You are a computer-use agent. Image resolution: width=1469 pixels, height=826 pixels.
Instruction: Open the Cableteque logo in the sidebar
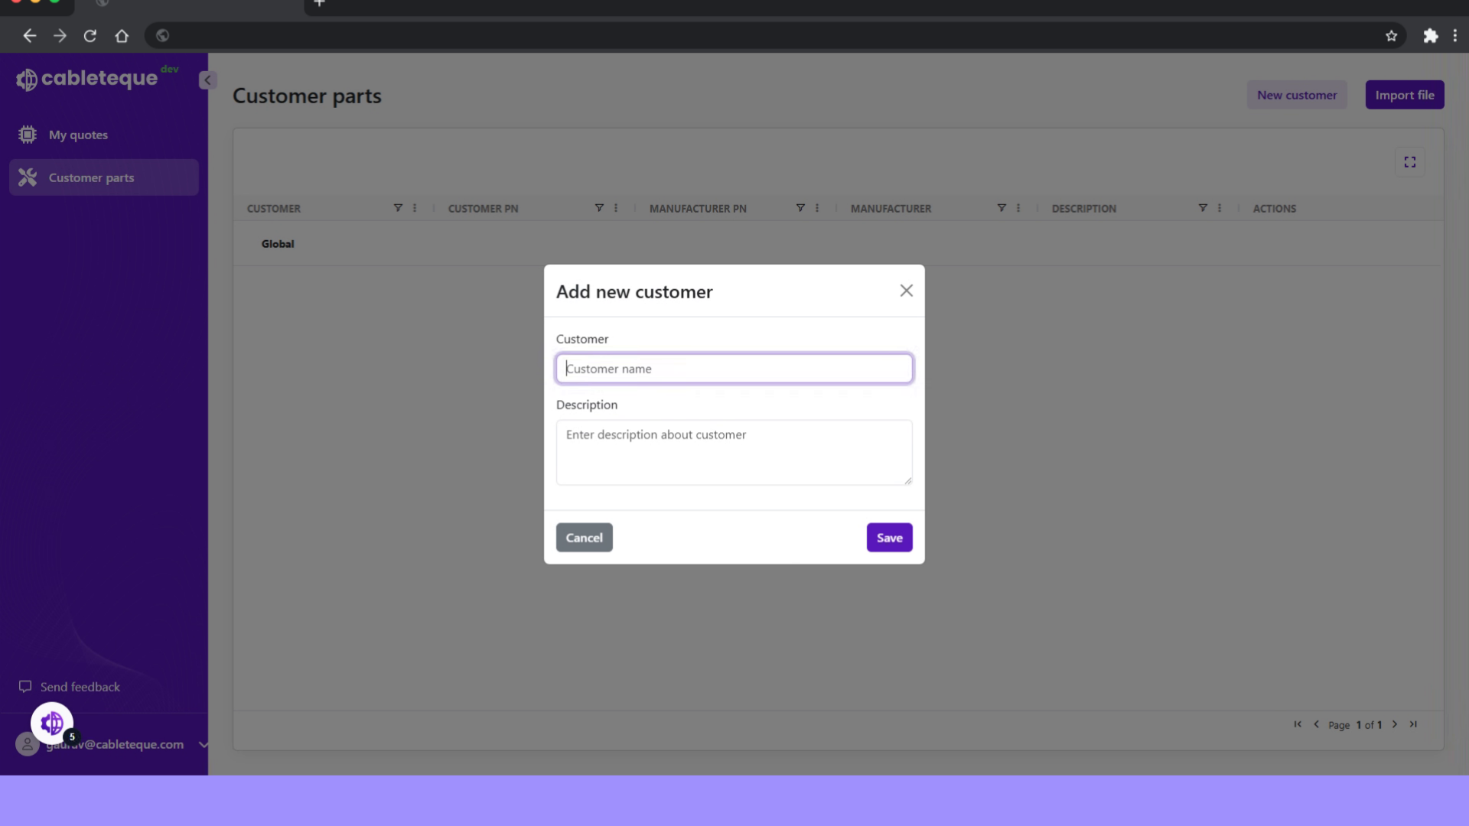pos(86,77)
